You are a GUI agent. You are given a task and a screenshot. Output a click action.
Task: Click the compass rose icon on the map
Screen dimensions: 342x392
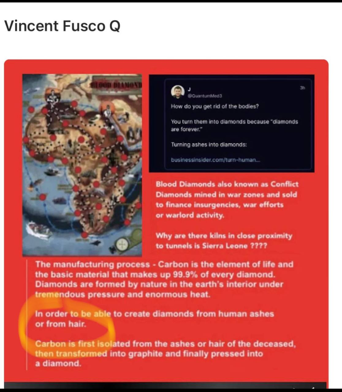[x=122, y=244]
